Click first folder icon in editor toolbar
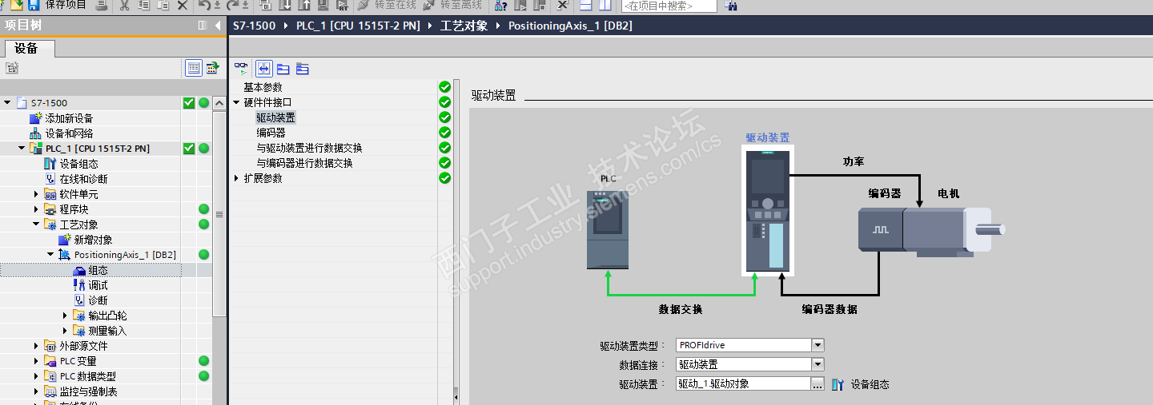 pyautogui.click(x=283, y=69)
